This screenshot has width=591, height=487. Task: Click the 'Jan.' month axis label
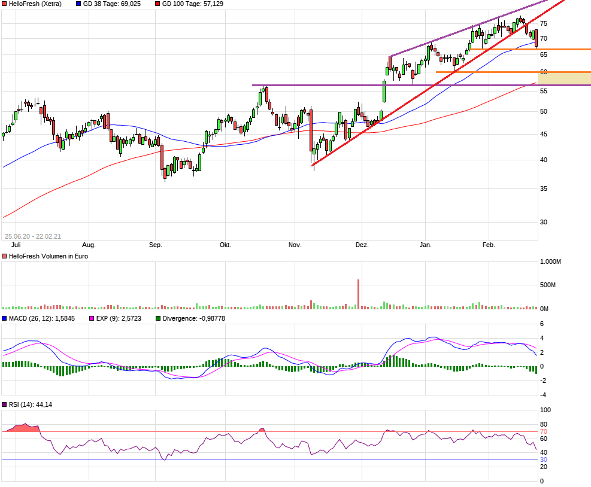[426, 245]
